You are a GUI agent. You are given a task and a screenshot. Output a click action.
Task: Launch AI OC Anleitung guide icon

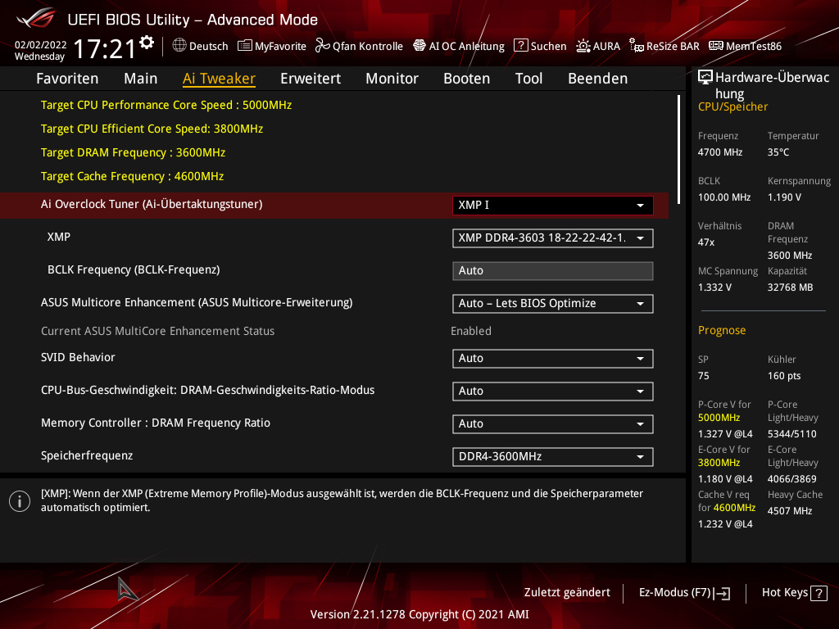point(419,46)
